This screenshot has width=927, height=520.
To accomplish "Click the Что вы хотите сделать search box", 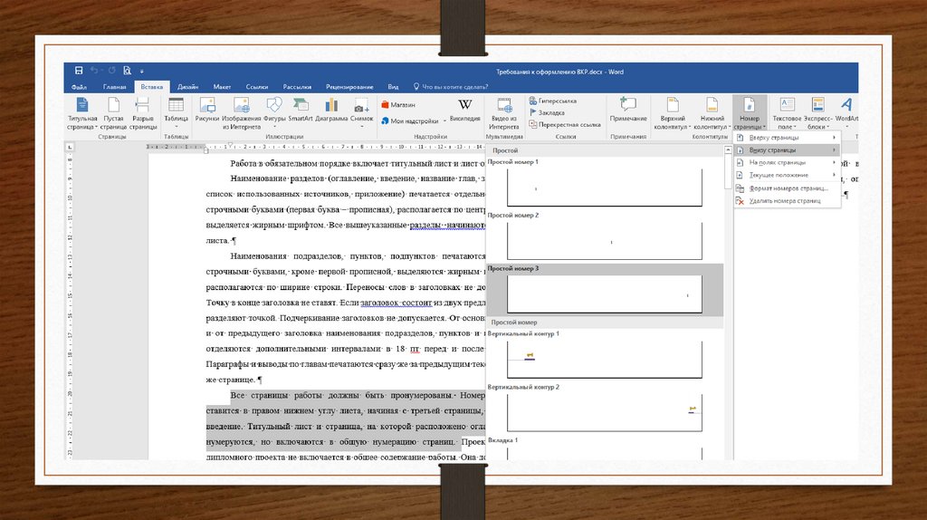I will [x=451, y=87].
